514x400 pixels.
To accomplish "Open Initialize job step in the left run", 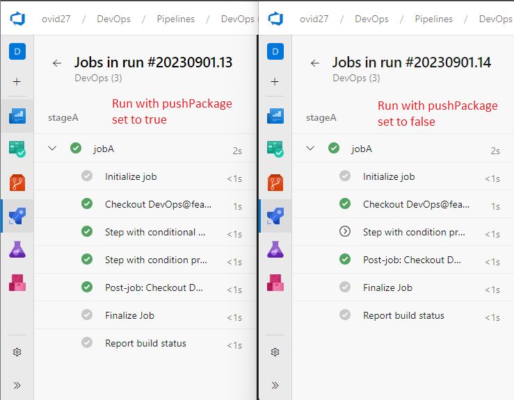I will click(145, 176).
